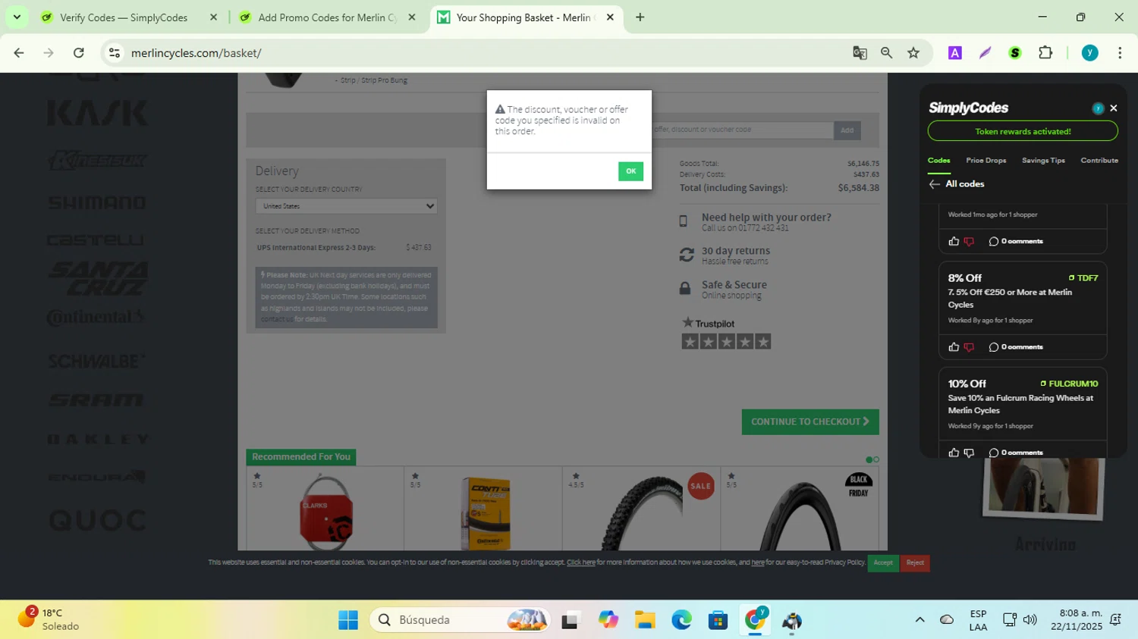Thumbs up the TDF7 code
The image size is (1138, 639).
click(954, 347)
